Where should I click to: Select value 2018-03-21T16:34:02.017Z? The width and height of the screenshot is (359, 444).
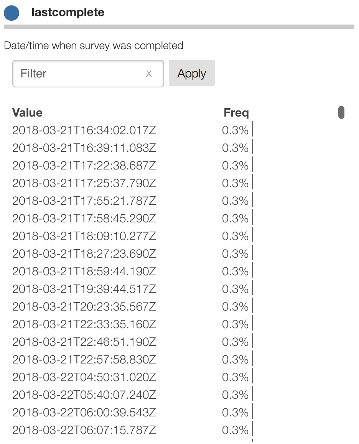tap(84, 130)
